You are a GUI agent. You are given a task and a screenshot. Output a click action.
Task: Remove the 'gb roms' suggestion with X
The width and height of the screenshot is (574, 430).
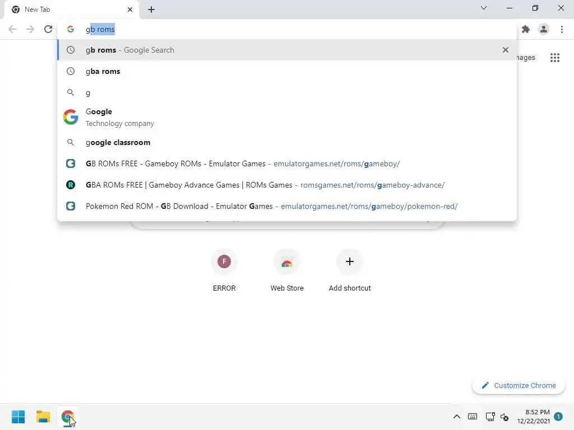tap(506, 50)
